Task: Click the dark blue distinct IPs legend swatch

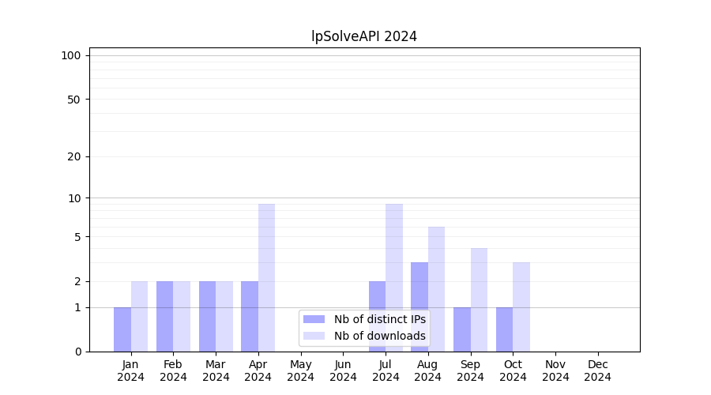Action: point(314,319)
